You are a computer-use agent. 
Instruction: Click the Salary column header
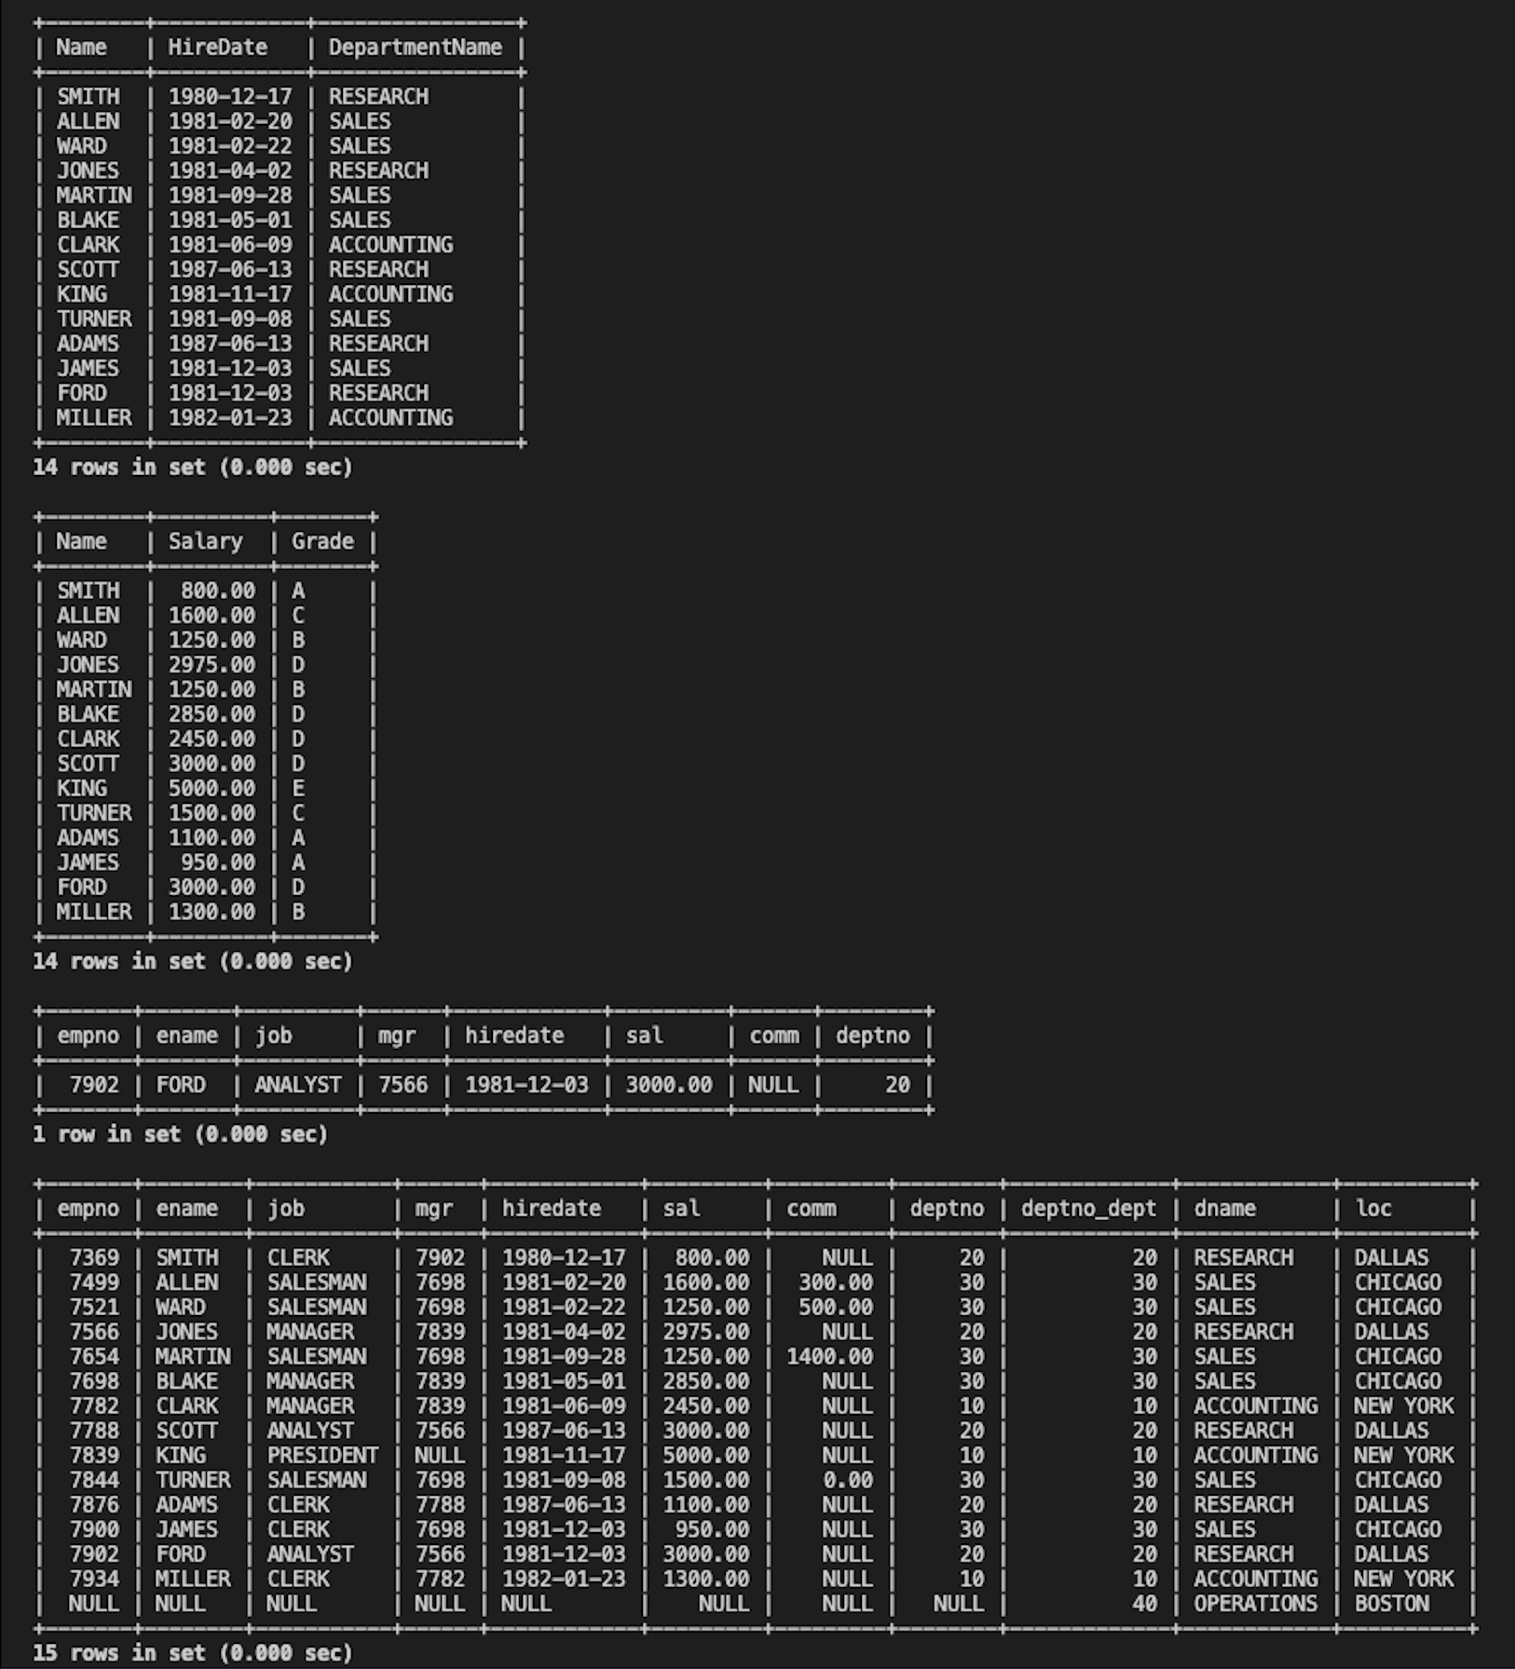[205, 541]
